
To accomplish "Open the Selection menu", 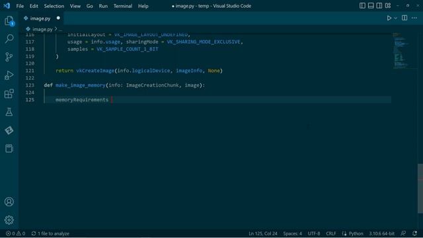I will 54,6.
